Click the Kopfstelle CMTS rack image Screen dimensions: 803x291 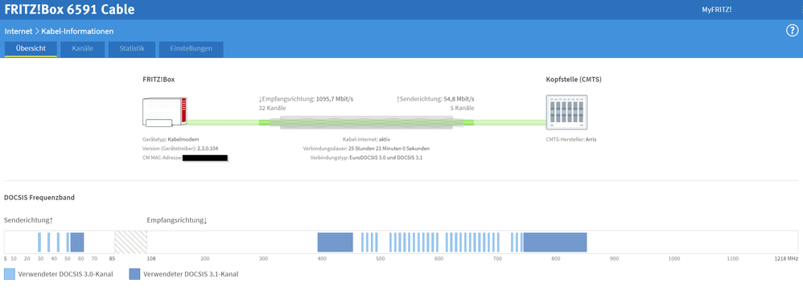[566, 112]
